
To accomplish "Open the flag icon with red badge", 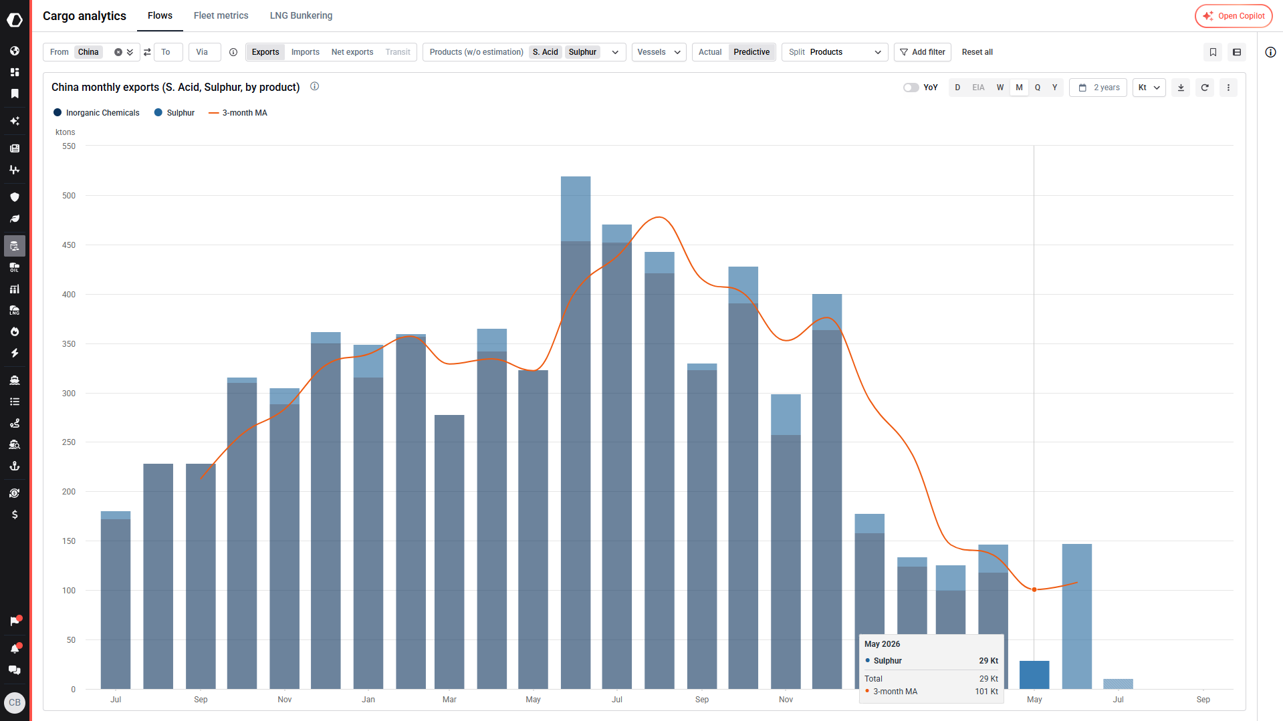I will click(15, 621).
